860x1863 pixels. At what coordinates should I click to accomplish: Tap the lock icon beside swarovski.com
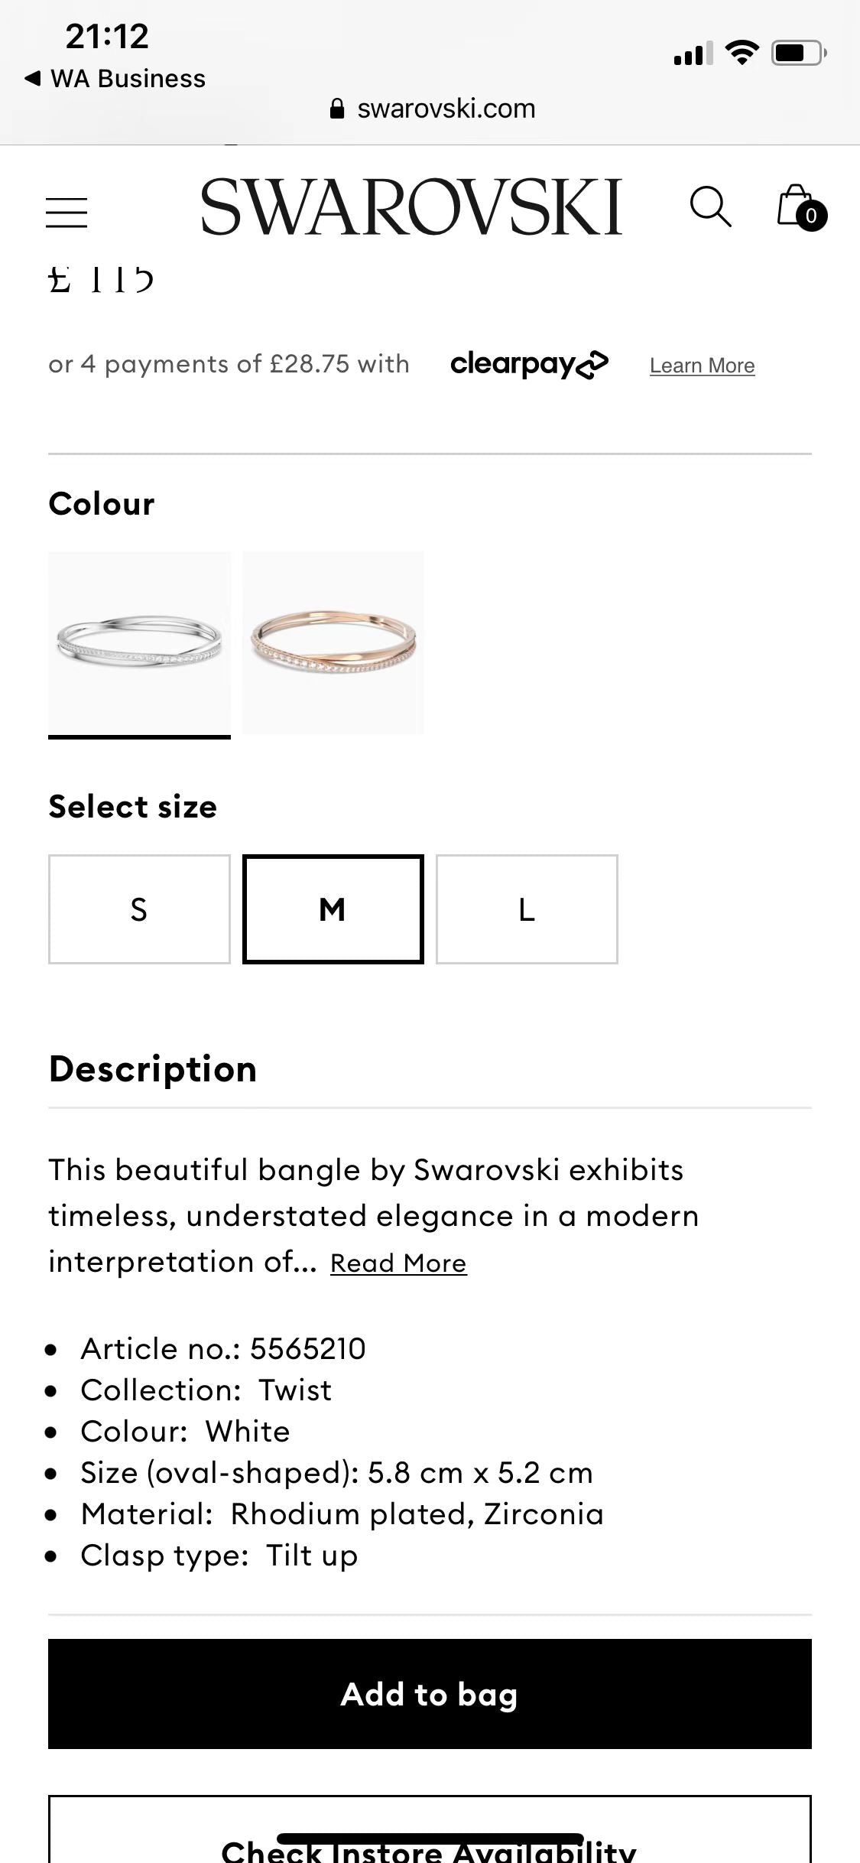[x=337, y=109]
